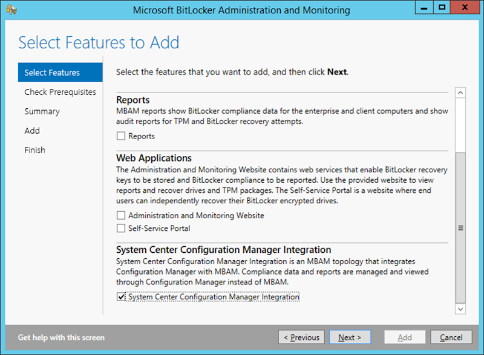This screenshot has height=355, width=484.
Task: Click the Reports section heading
Action: tap(132, 100)
